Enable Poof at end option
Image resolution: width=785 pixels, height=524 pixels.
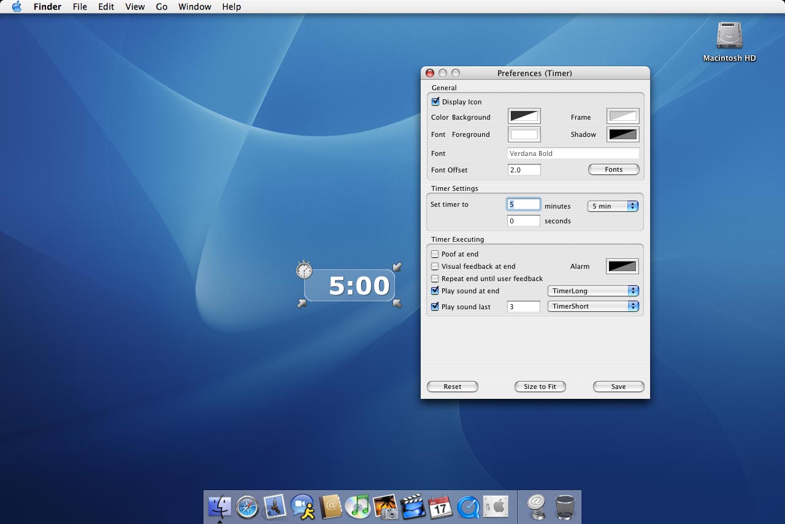point(435,254)
